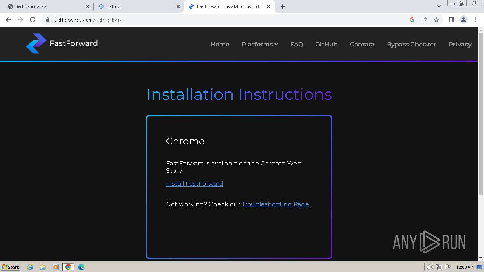
Task: Open the FAQ page
Action: (297, 44)
